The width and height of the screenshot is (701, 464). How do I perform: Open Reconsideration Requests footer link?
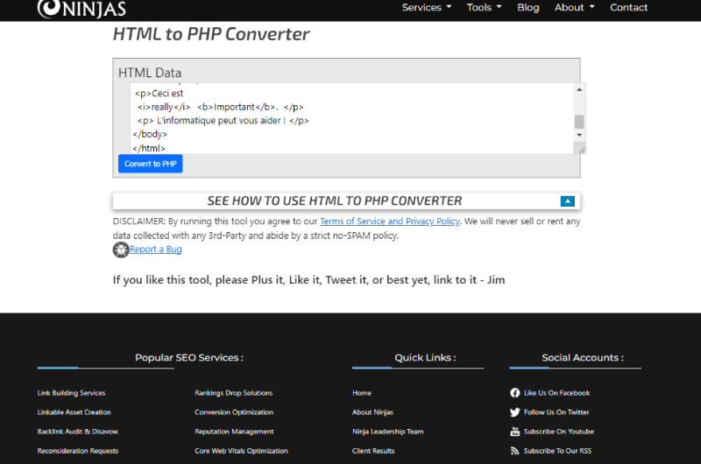78,451
